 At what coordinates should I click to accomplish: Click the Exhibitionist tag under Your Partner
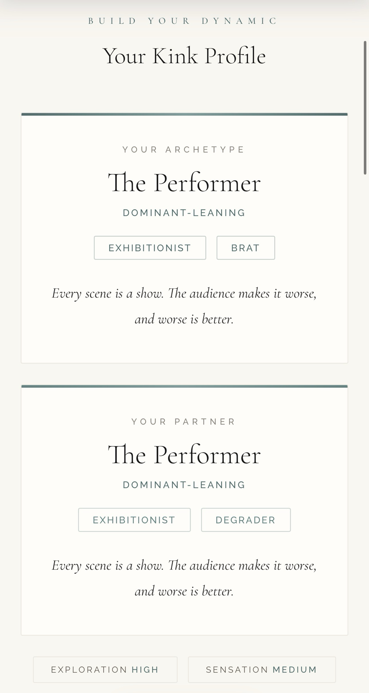coord(134,520)
